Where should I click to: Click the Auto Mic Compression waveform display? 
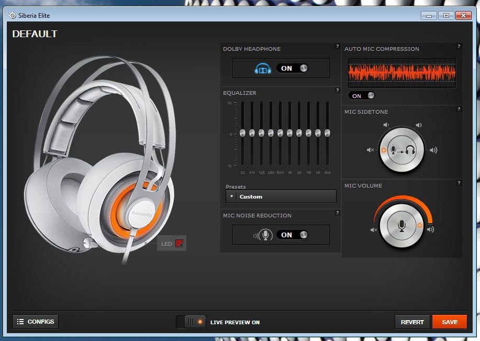pos(402,73)
